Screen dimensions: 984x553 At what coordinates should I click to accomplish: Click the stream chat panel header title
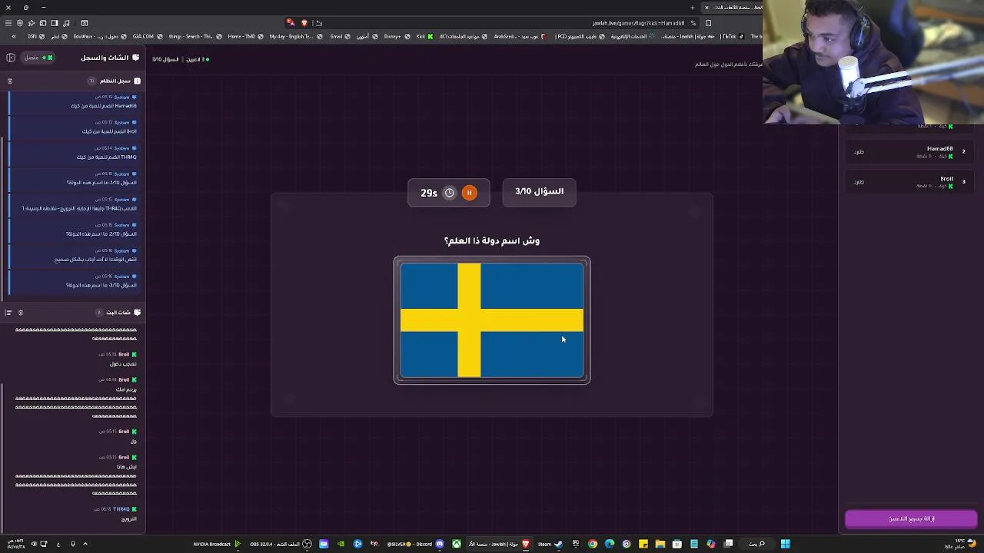pyautogui.click(x=118, y=313)
